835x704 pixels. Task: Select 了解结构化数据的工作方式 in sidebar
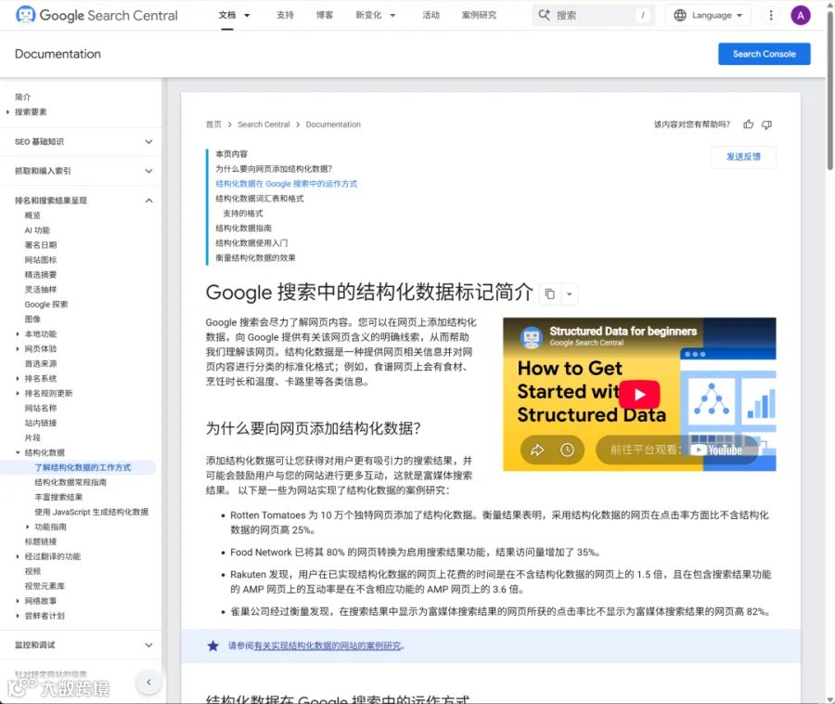(83, 467)
